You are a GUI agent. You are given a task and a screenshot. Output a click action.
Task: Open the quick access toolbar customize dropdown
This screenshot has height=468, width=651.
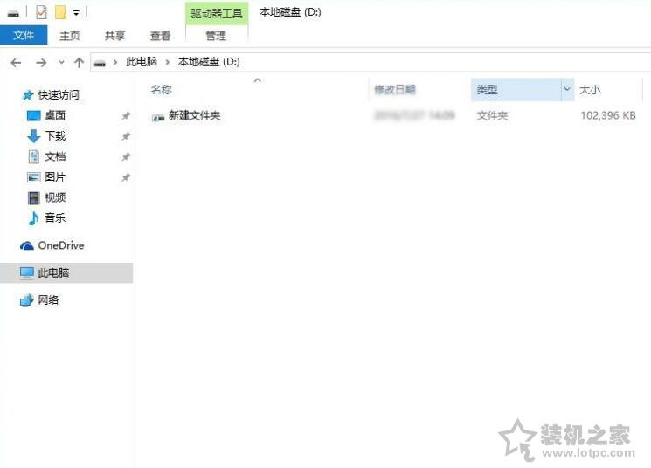(76, 13)
